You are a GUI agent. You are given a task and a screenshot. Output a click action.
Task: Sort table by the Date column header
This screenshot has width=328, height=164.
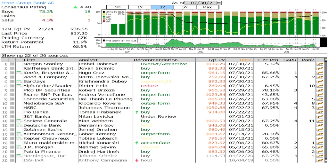240,60
